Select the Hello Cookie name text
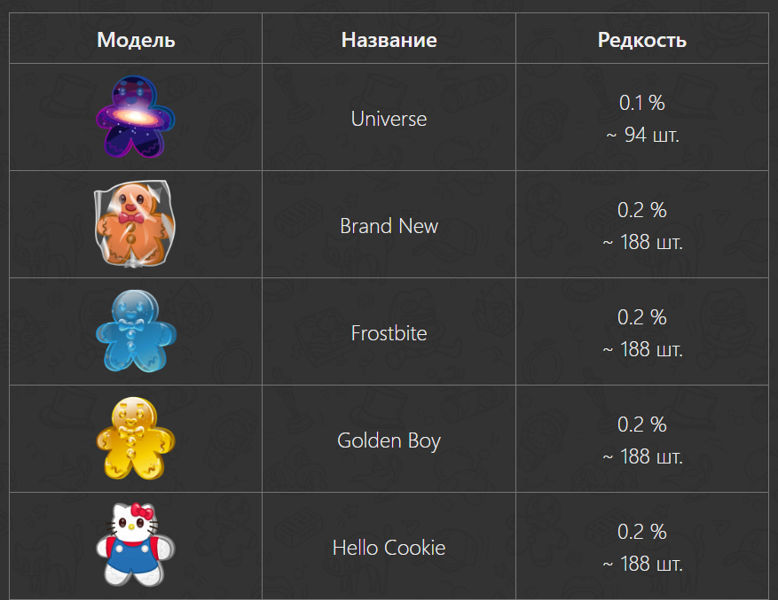The image size is (778, 600). tap(389, 548)
